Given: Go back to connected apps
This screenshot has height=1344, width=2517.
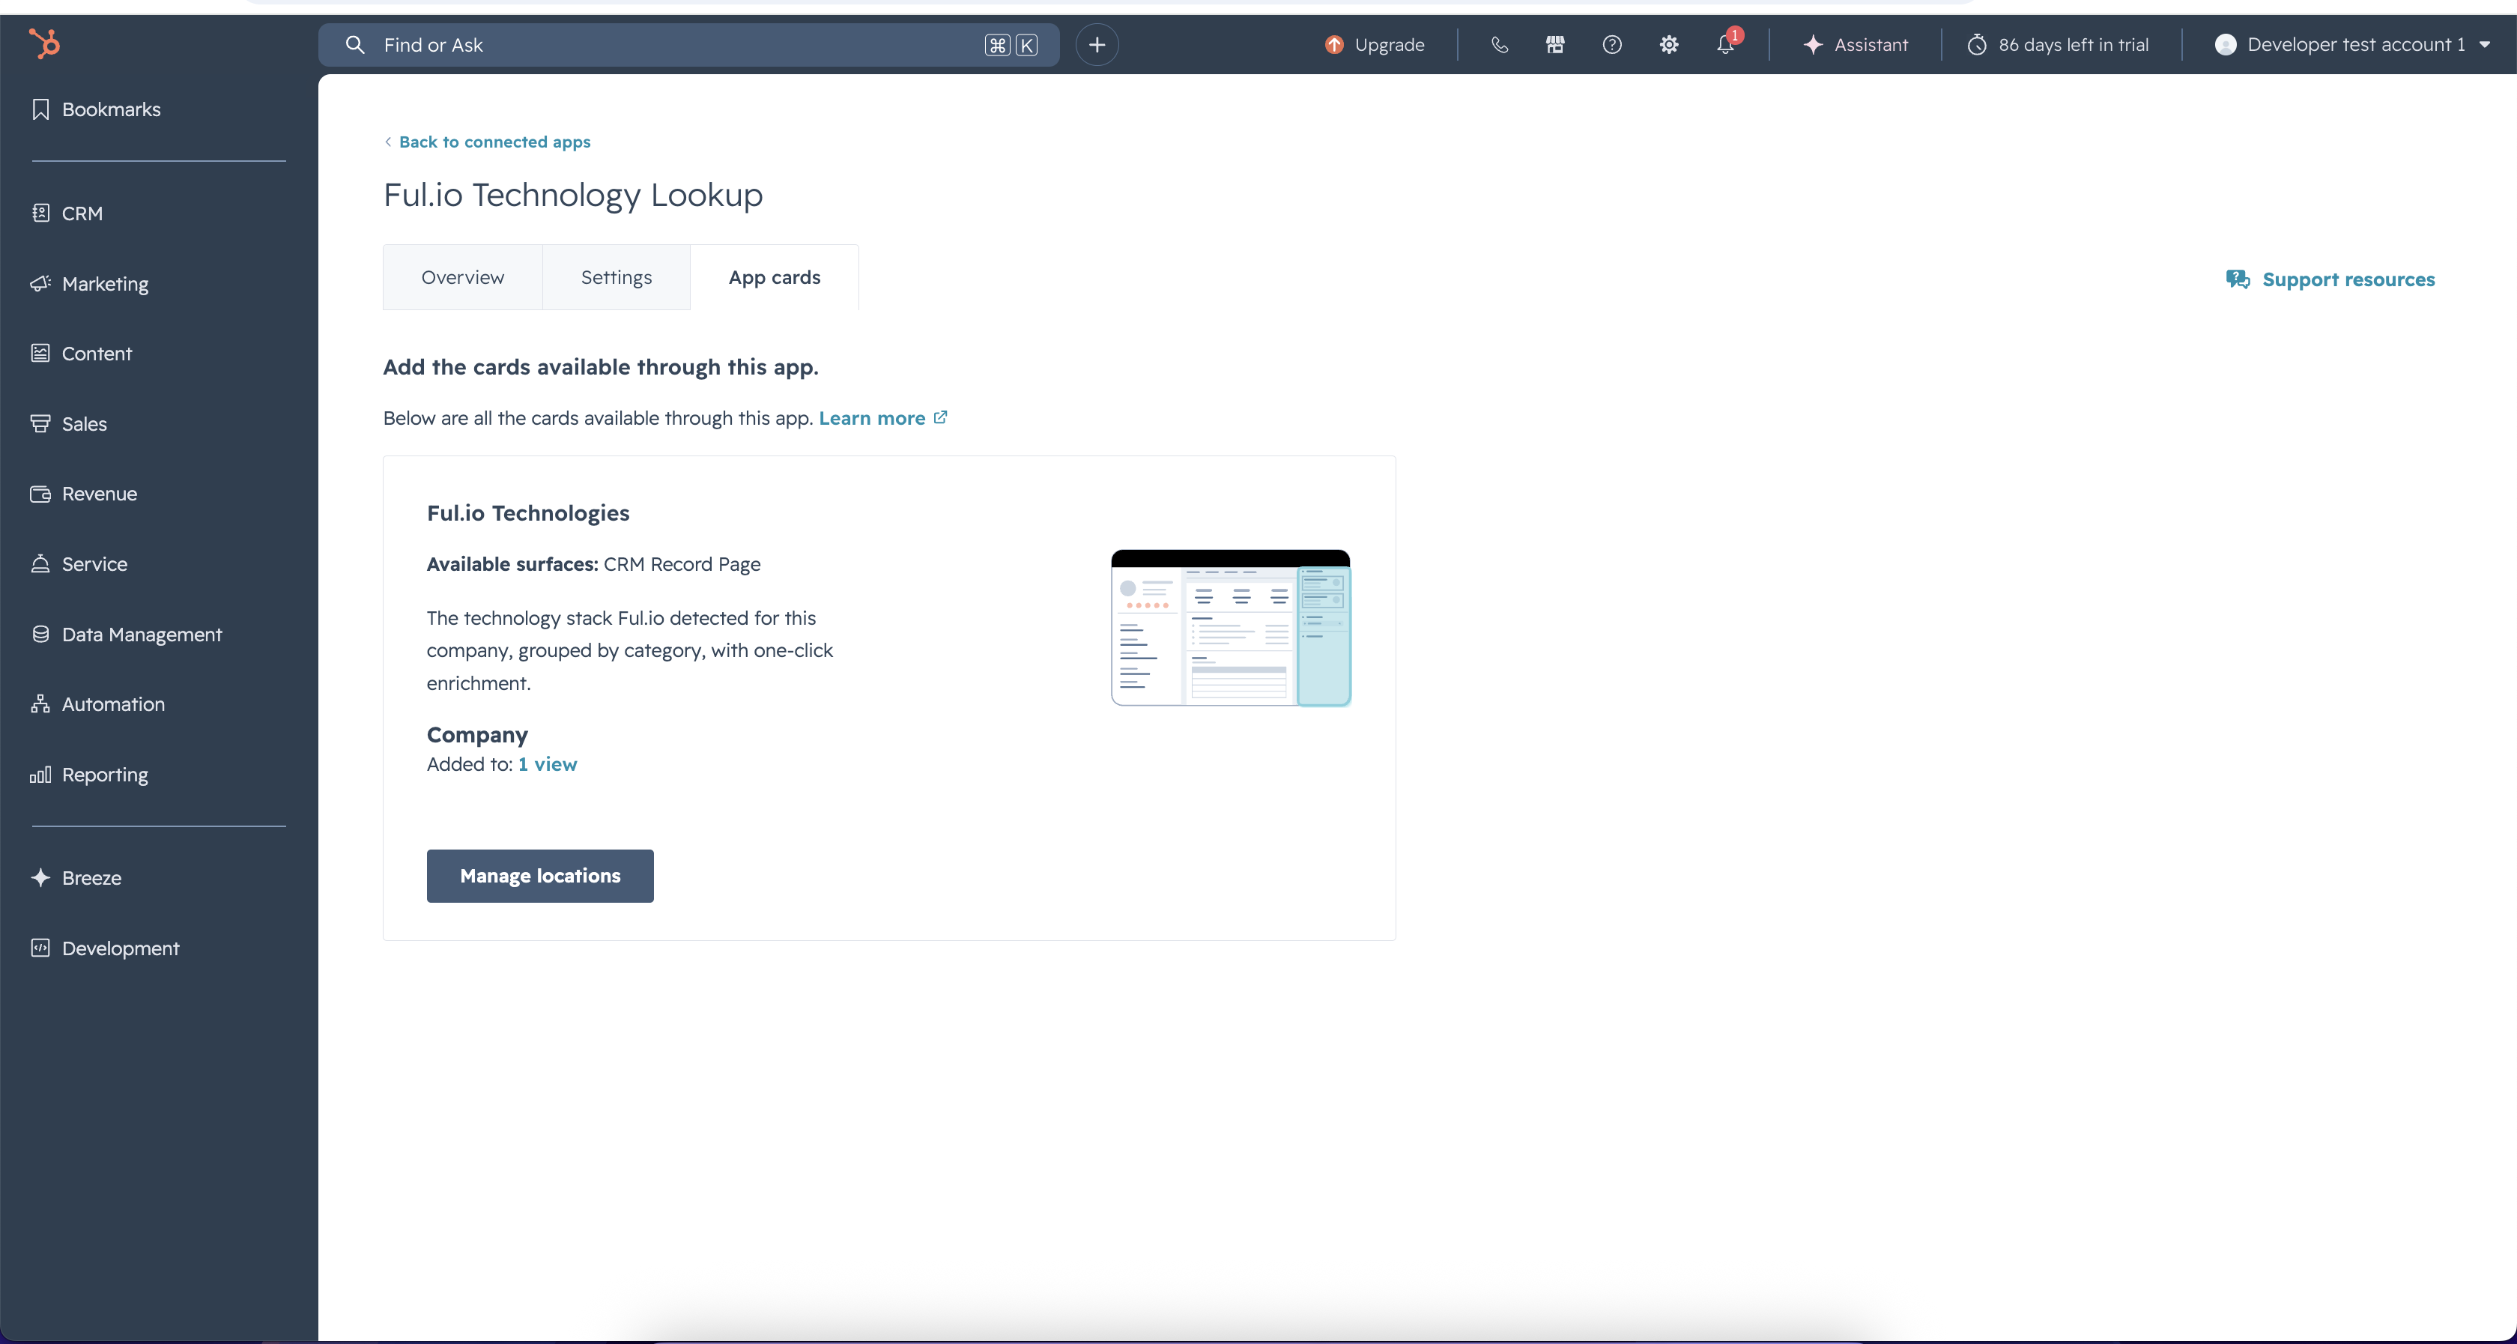Looking at the screenshot, I should (x=488, y=142).
